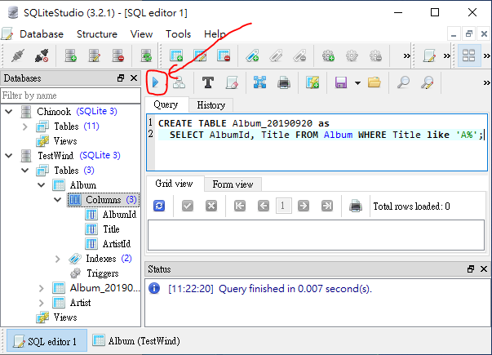
Task: Rollback grid changes X button
Action: (x=211, y=206)
